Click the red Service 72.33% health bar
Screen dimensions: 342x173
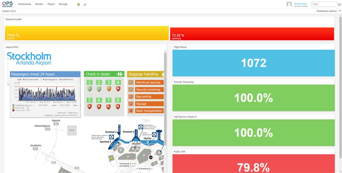pyautogui.click(x=252, y=34)
